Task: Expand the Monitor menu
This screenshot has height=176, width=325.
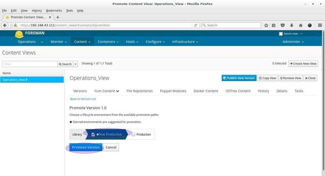Action: coord(59,42)
